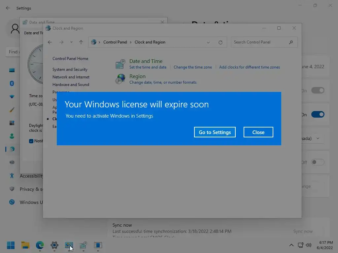Viewport: 338px width, 253px height.
Task: Toggle the notify checkbox in Date and Time dialog
Action: click(31, 141)
